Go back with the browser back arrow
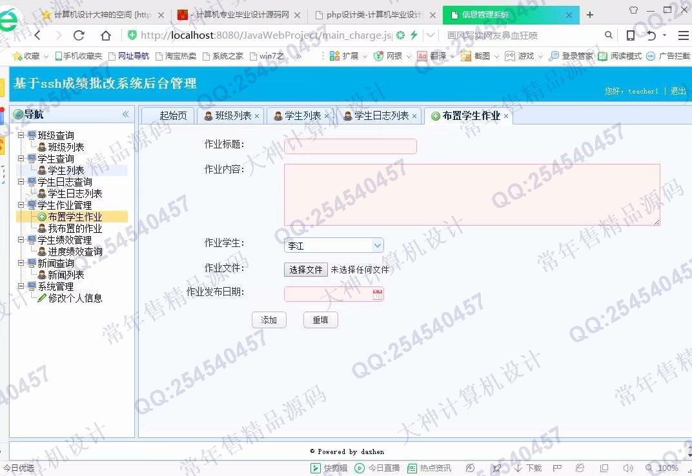The width and height of the screenshot is (692, 476). 38,35
